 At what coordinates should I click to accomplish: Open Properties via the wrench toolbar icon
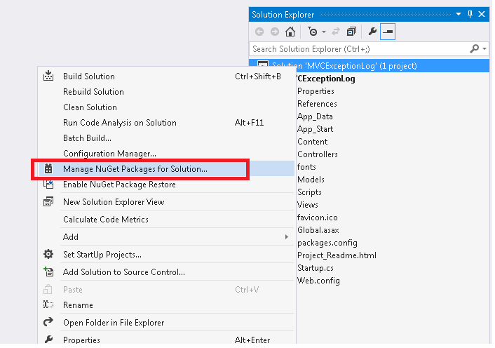point(372,32)
